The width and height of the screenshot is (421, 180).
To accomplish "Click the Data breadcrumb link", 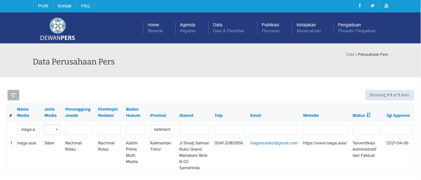I will pos(350,55).
